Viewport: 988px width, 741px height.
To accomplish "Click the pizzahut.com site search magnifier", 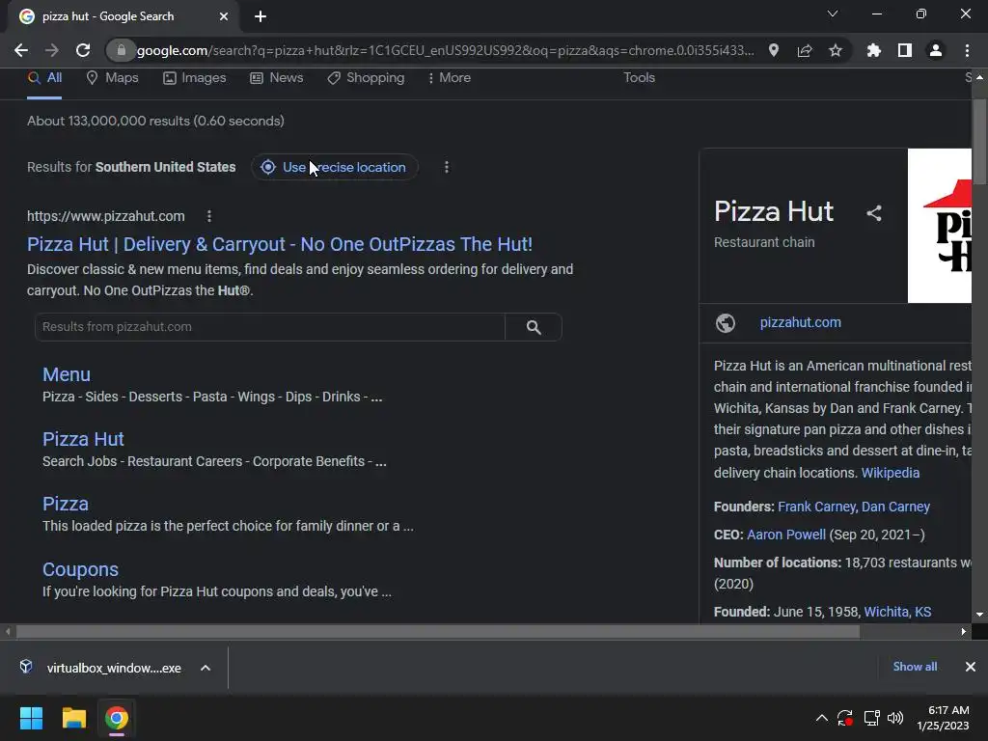I will tap(534, 327).
